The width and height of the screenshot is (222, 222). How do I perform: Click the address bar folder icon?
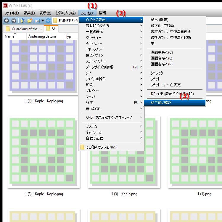click(55, 21)
